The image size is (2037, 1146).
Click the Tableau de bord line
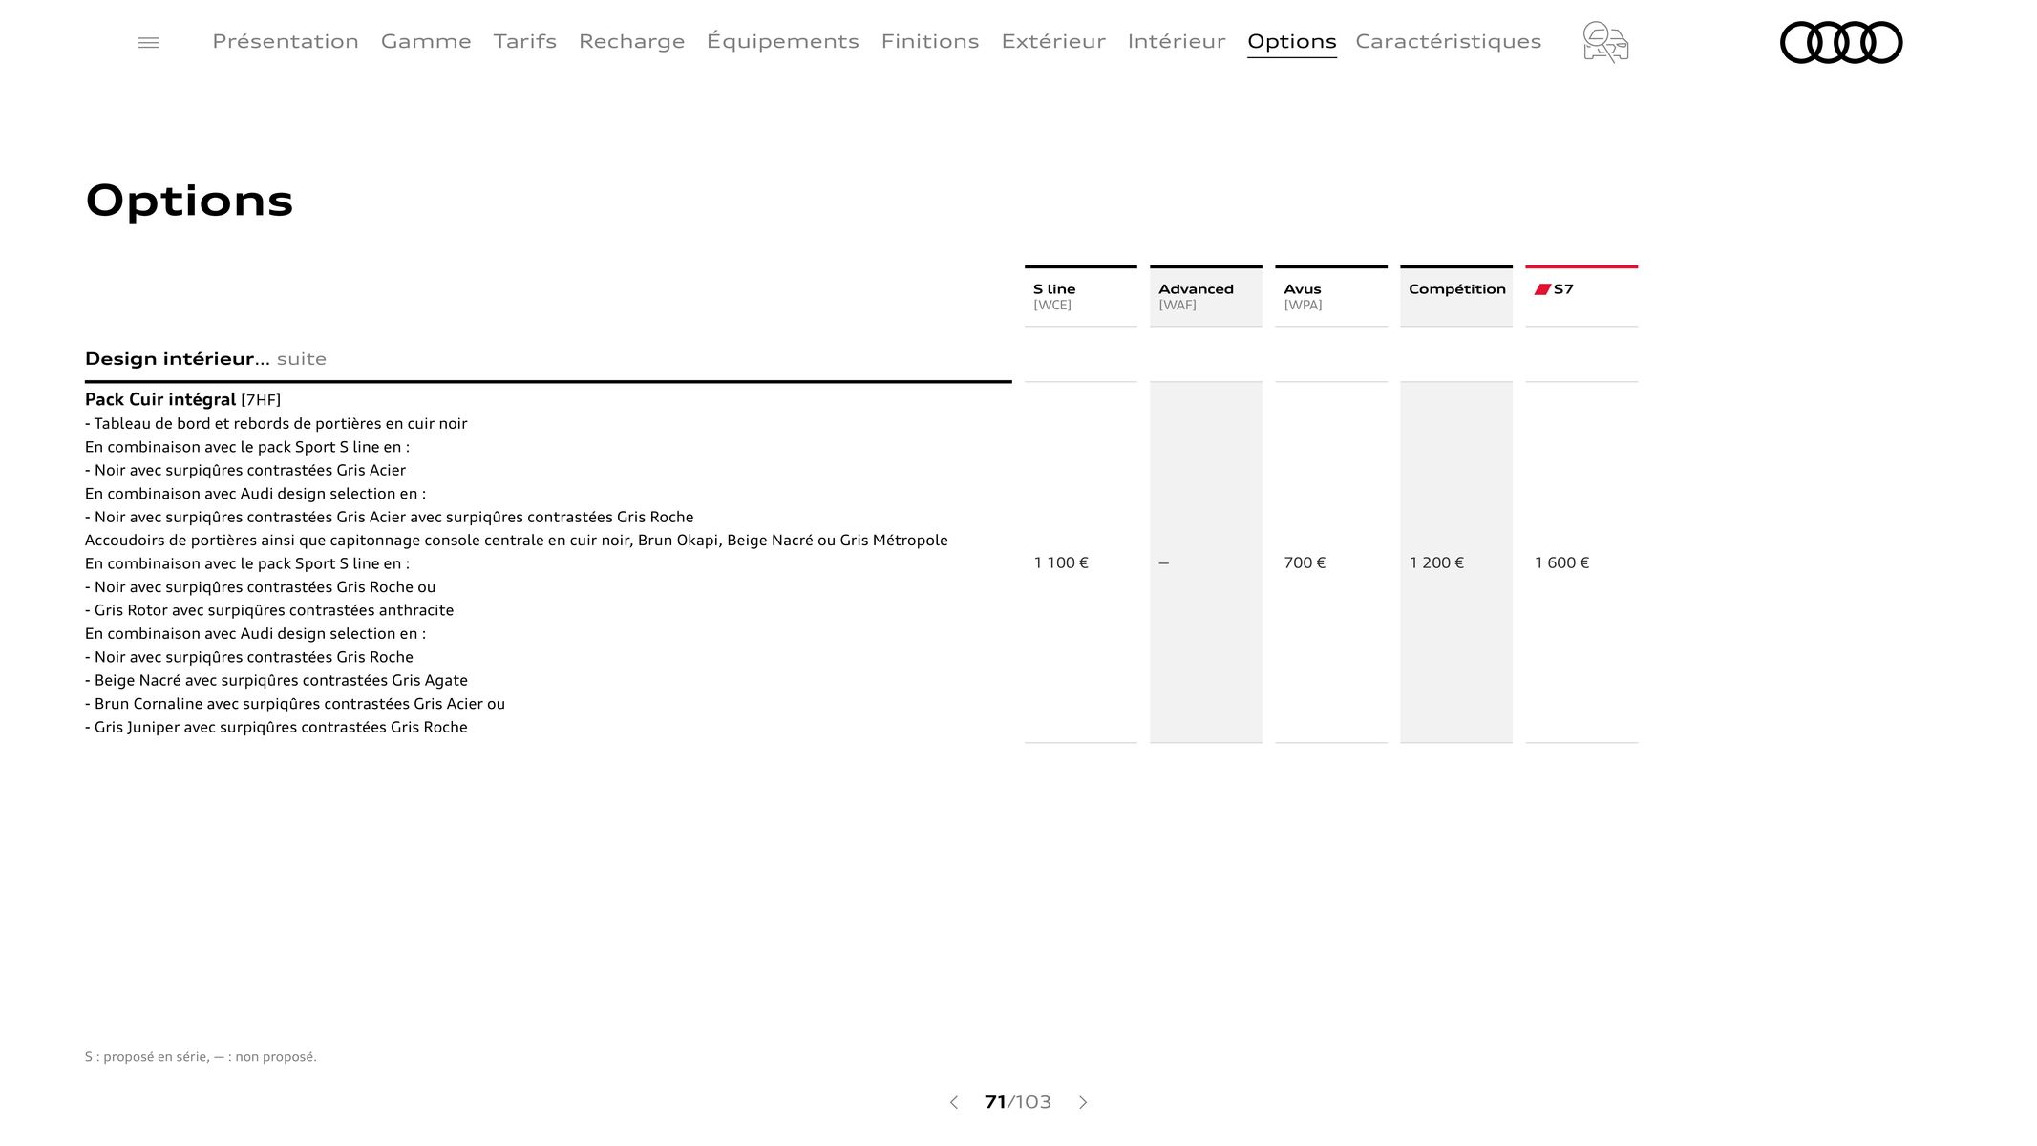(x=276, y=423)
